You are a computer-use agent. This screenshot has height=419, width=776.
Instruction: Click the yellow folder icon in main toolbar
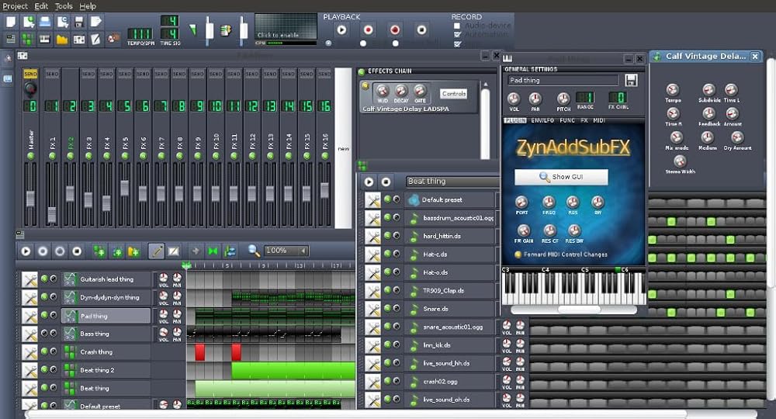[62, 39]
